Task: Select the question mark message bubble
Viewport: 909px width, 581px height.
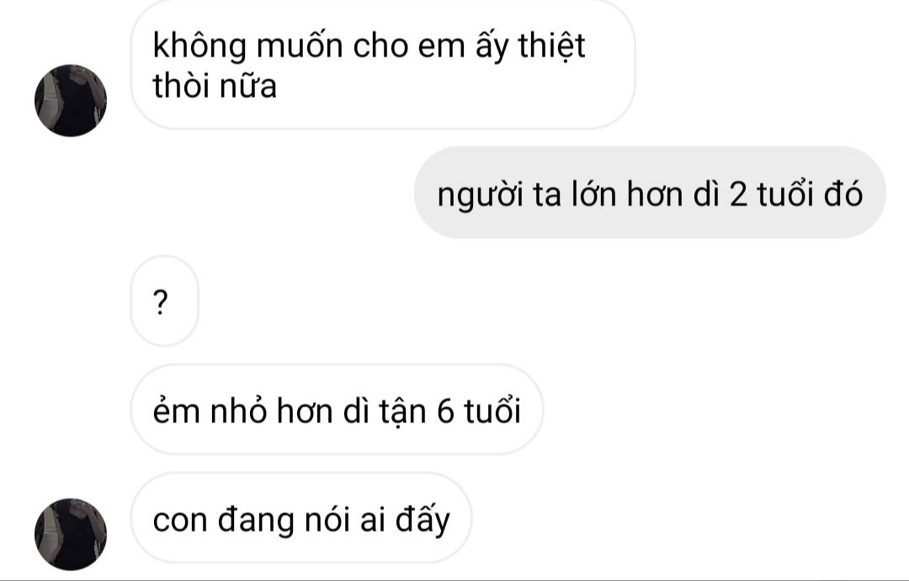Action: [x=165, y=301]
